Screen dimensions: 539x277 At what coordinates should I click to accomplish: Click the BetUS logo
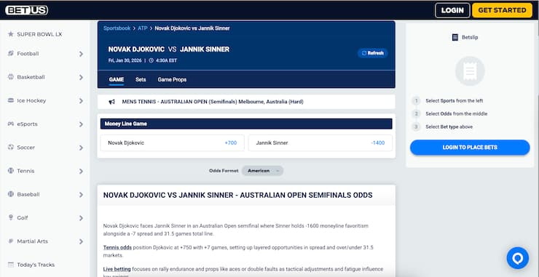[x=26, y=10]
